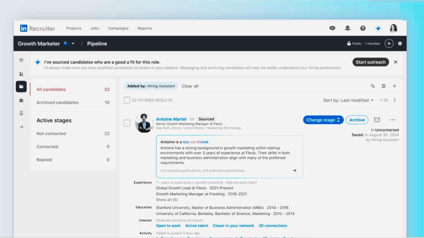Open the user profile avatar menu
Viewport: 424px width, 238px height.
(x=393, y=28)
